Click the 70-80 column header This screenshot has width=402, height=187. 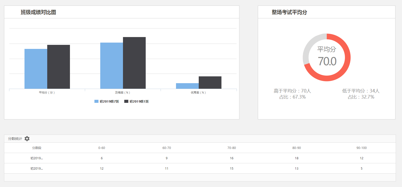click(232, 148)
